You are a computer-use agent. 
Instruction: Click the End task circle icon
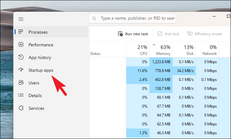160,34
